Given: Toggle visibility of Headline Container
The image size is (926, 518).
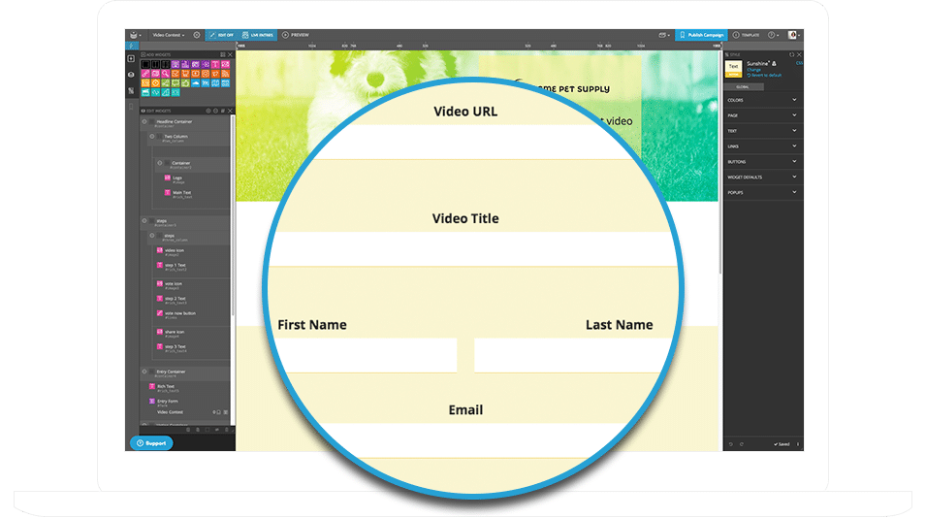Looking at the screenshot, I should 144,122.
